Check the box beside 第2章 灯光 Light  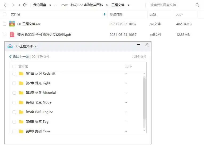14,83
